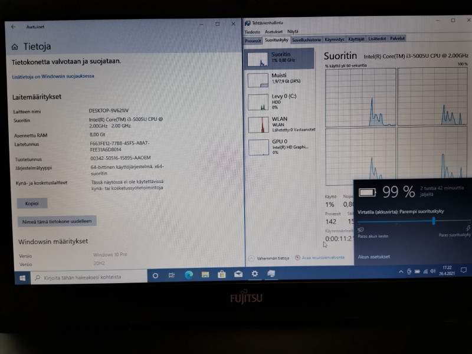Switch to the Käynnistys tab
Screen dimensions: 472x354
click(335, 40)
